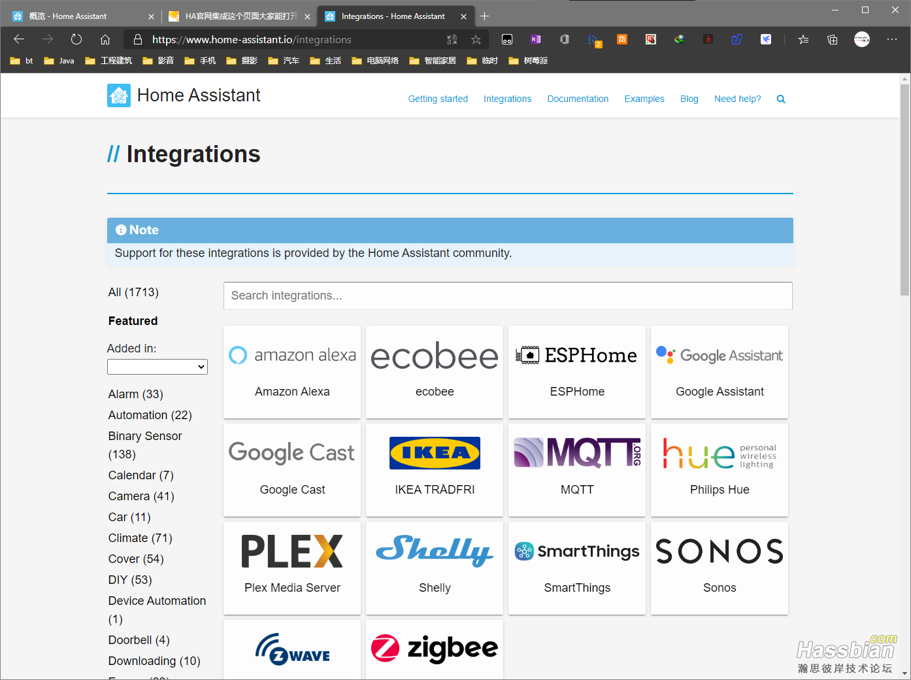The width and height of the screenshot is (911, 680).
Task: Click 'Getting started' in site navigation
Action: pos(438,99)
